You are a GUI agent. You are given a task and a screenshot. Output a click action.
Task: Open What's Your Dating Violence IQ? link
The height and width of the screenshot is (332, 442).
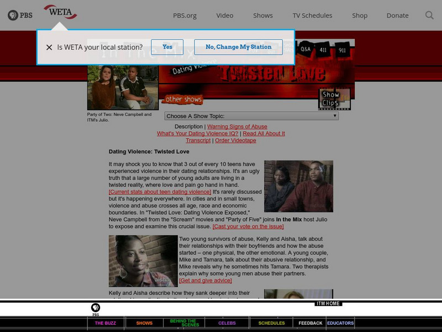tap(198, 133)
